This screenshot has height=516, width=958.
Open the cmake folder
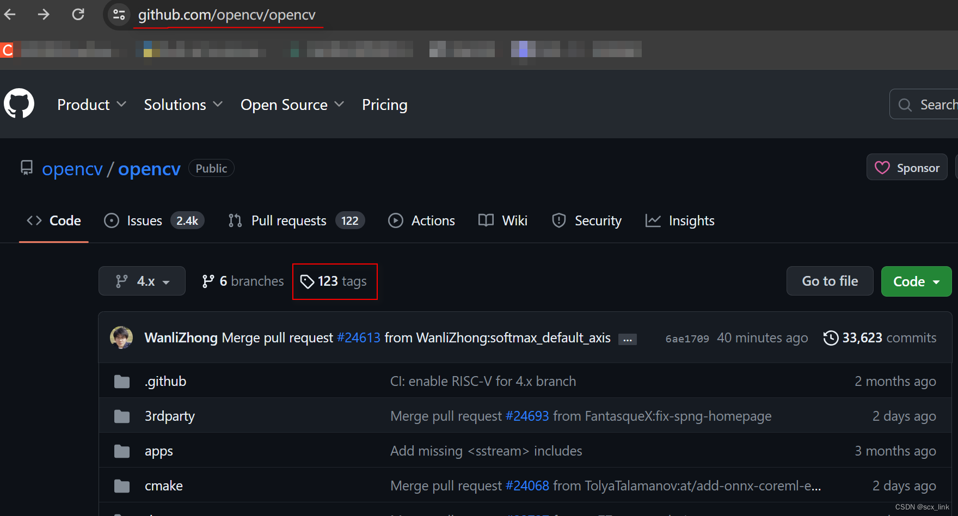[164, 486]
